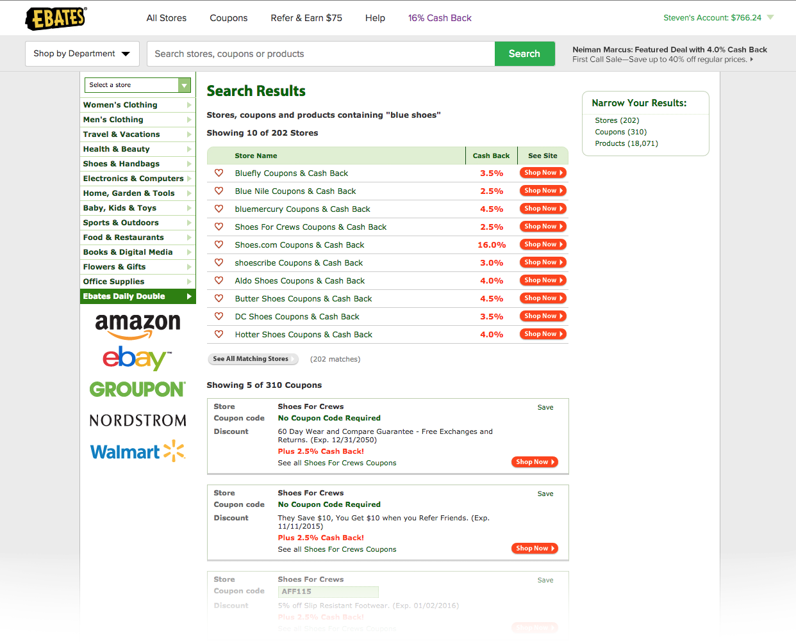
Task: Shop Now on Refer Friends coupon
Action: [535, 549]
